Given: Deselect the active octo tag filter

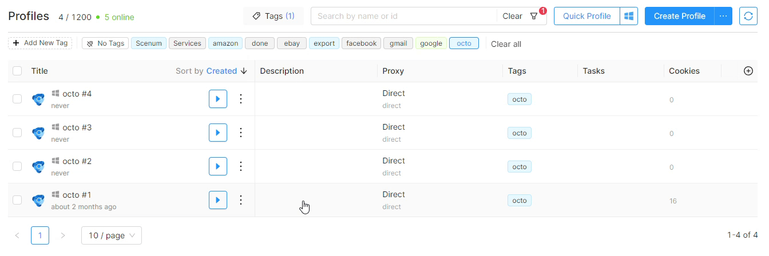Looking at the screenshot, I should pos(464,43).
